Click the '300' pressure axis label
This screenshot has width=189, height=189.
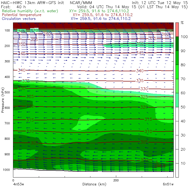tap(7, 61)
